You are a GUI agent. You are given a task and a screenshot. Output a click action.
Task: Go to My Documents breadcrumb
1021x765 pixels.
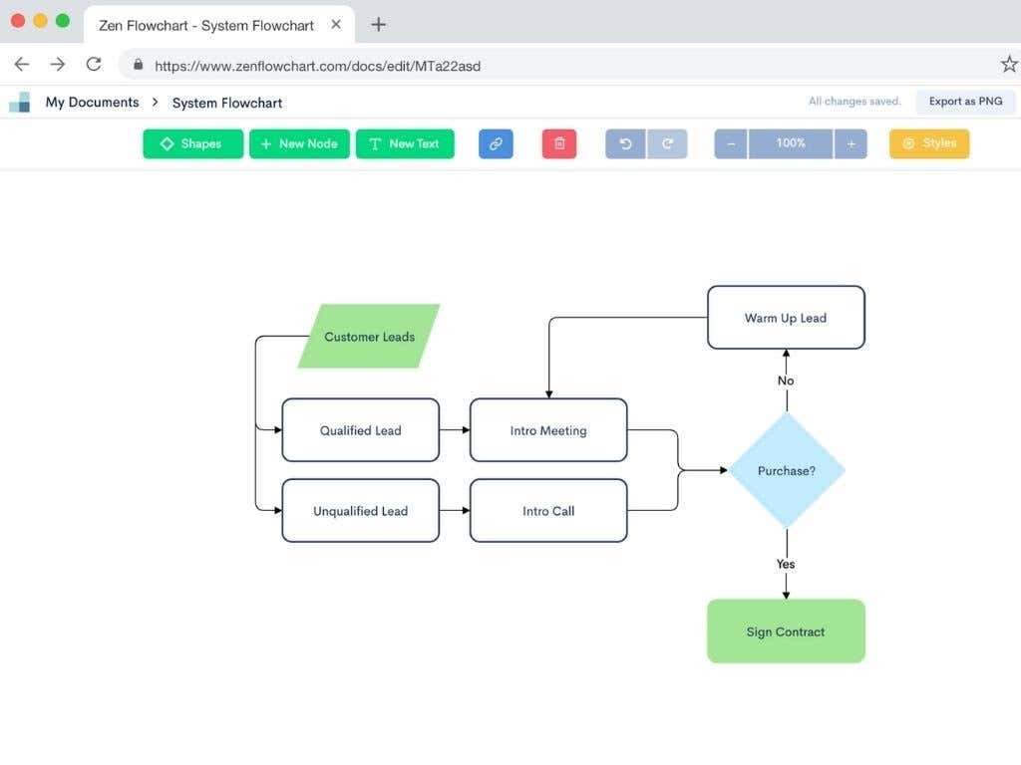click(92, 102)
